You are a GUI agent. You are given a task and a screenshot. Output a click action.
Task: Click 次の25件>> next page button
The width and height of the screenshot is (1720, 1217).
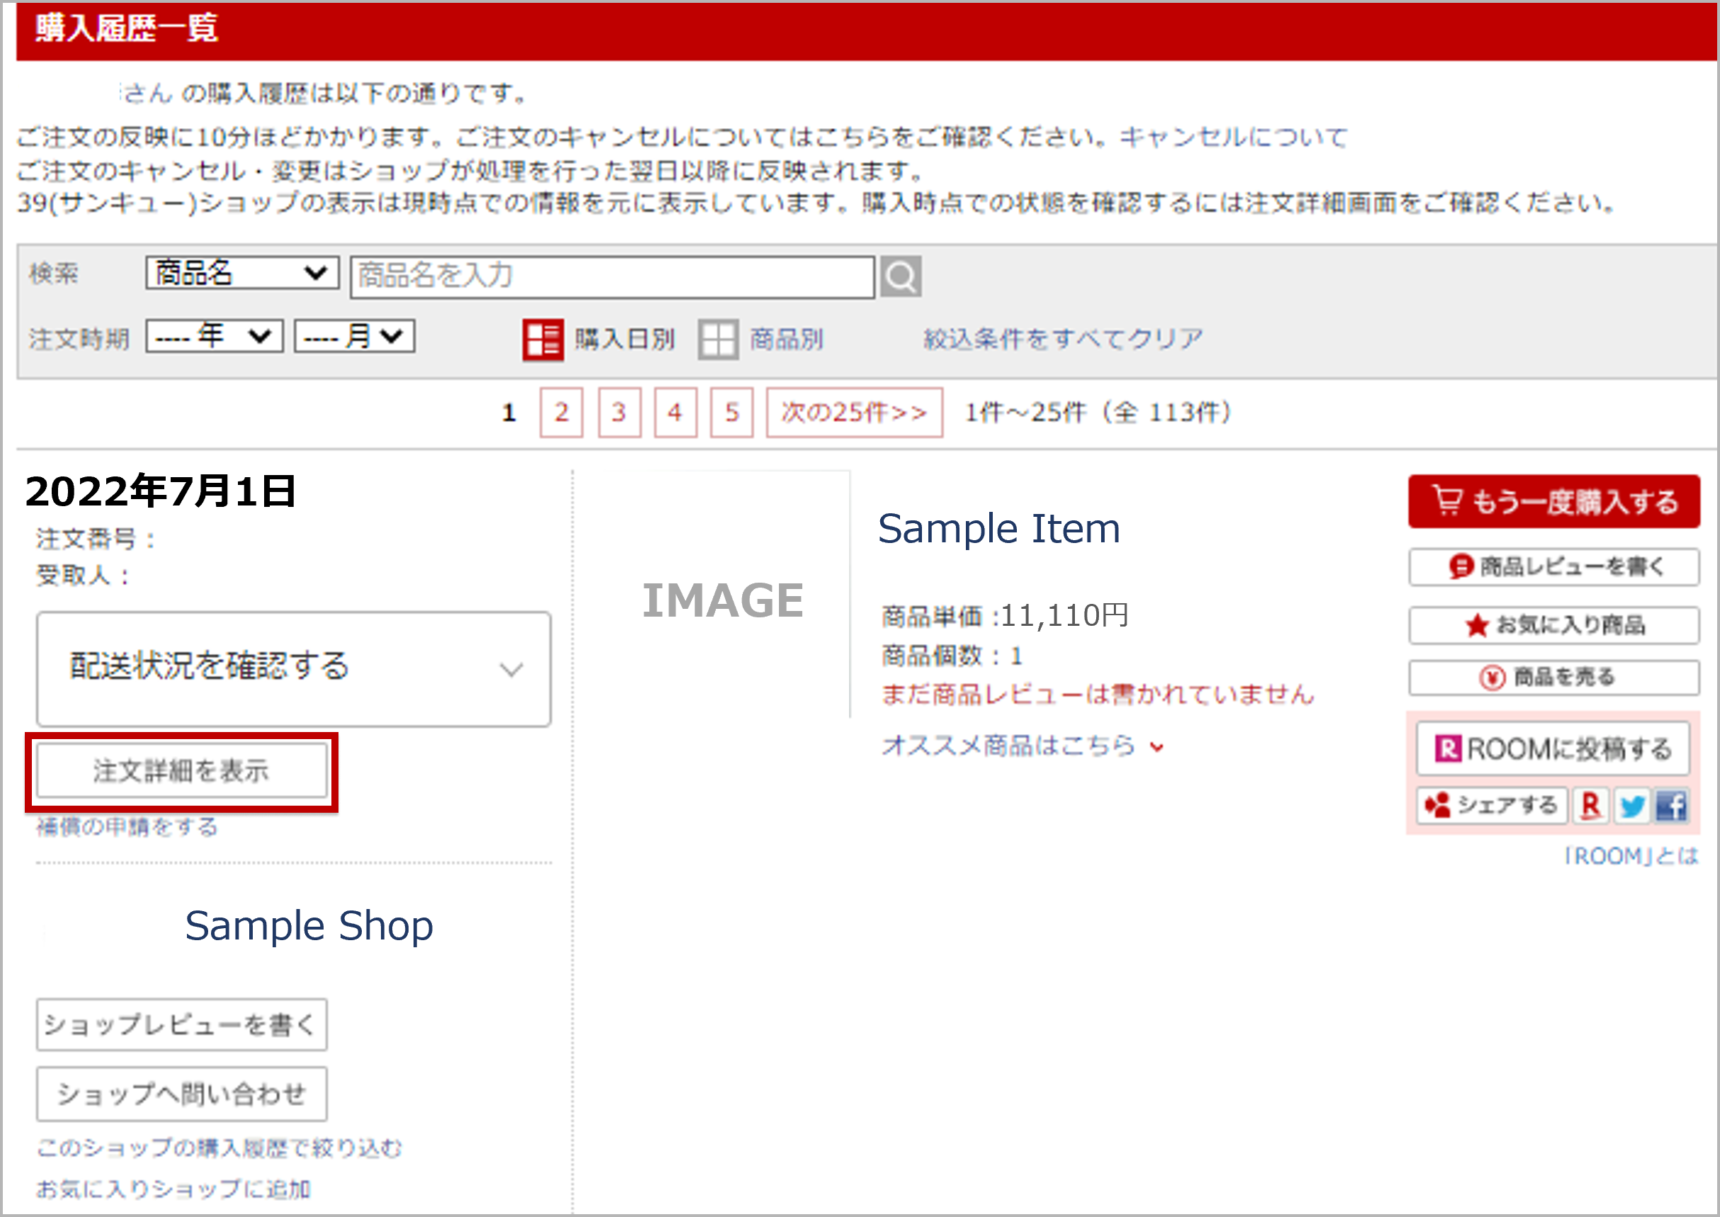point(855,412)
